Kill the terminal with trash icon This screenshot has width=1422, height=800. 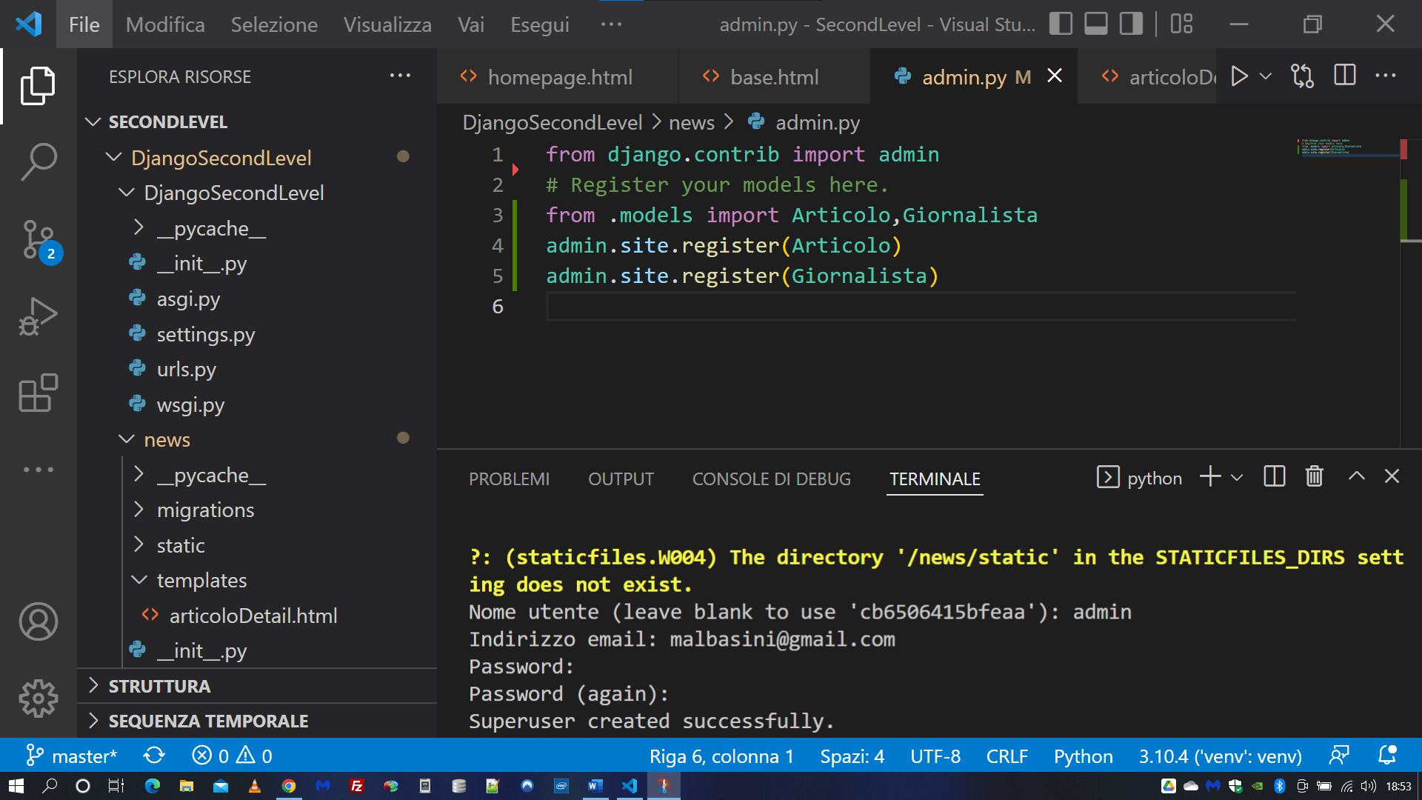tap(1314, 476)
